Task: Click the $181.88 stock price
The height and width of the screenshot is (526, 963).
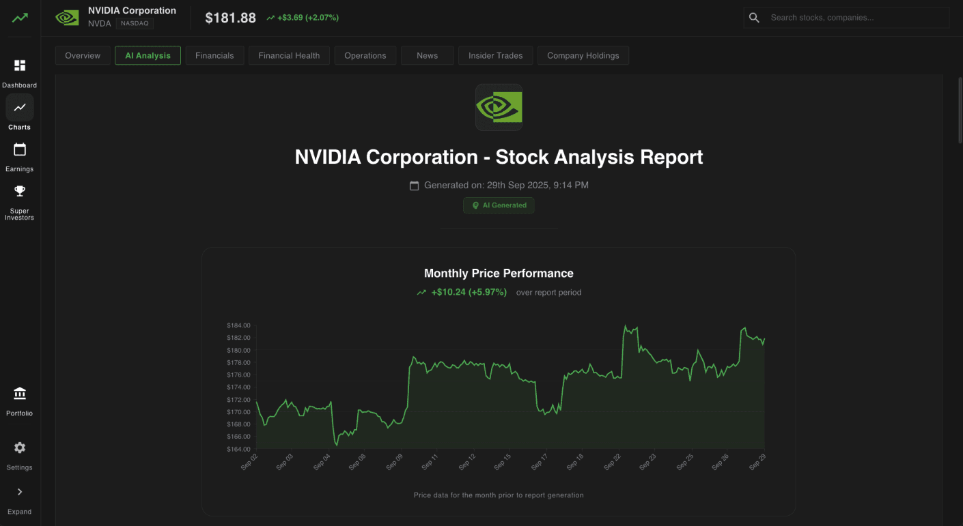Action: point(231,18)
